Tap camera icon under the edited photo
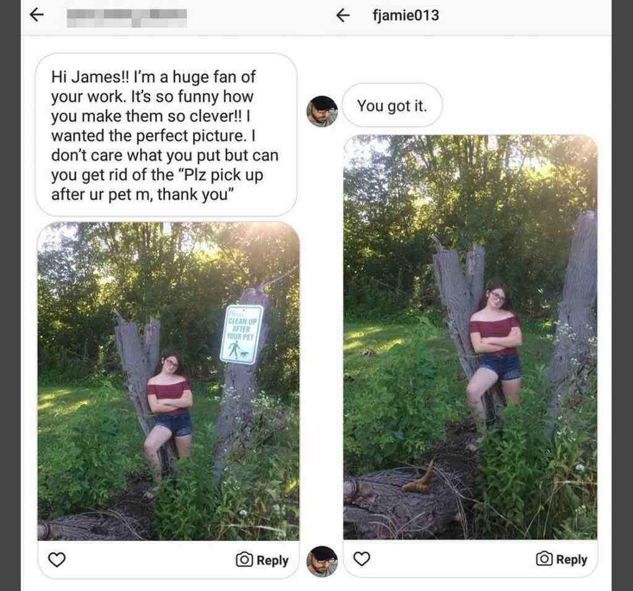This screenshot has height=591, width=633. coord(544,559)
